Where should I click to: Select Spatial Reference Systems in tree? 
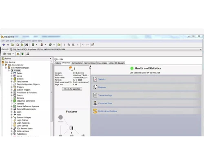coord(28,106)
